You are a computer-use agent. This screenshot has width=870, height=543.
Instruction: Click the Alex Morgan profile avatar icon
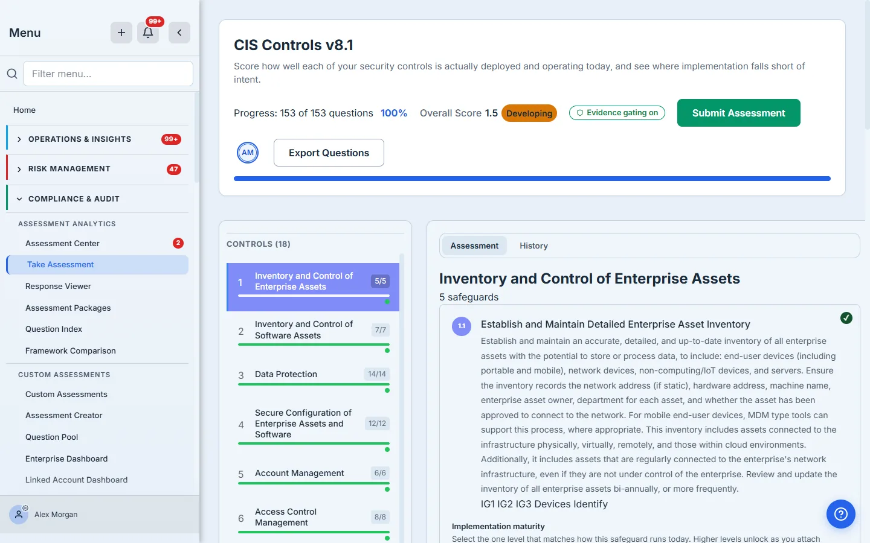point(19,515)
